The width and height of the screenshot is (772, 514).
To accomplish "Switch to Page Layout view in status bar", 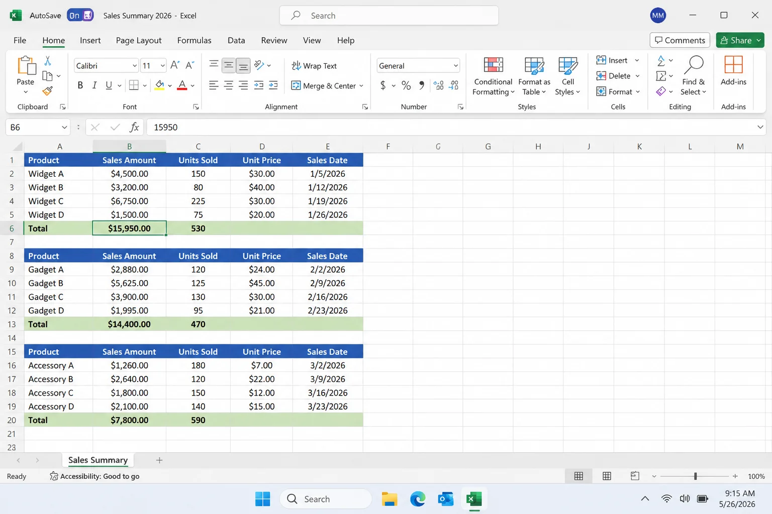I will [x=607, y=476].
